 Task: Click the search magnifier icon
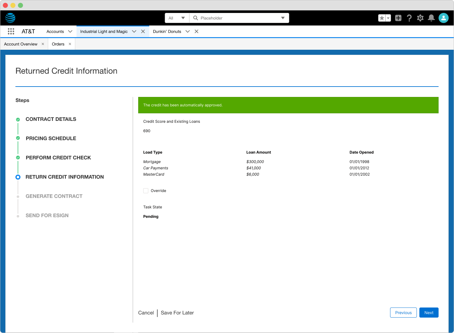196,18
